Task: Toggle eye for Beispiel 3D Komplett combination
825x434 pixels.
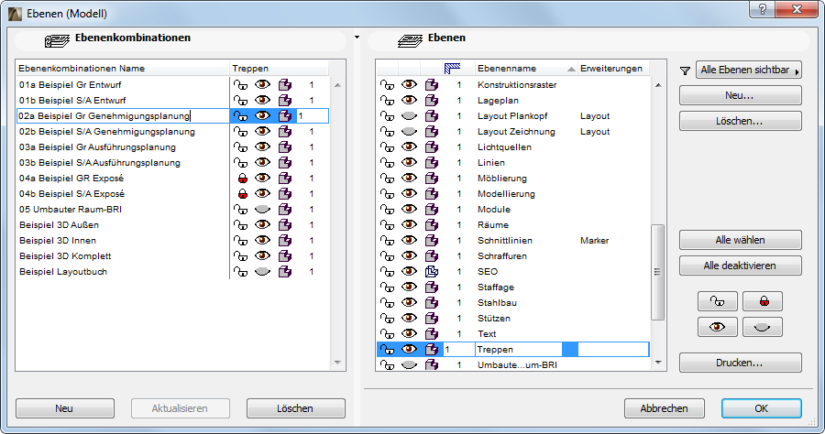Action: click(262, 255)
